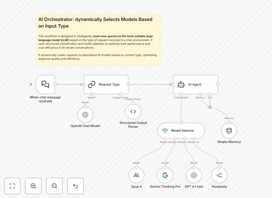Select the AI Orchestrator sticky note title
Image resolution: width=272 pixels, height=198 pixels.
[x=95, y=23]
